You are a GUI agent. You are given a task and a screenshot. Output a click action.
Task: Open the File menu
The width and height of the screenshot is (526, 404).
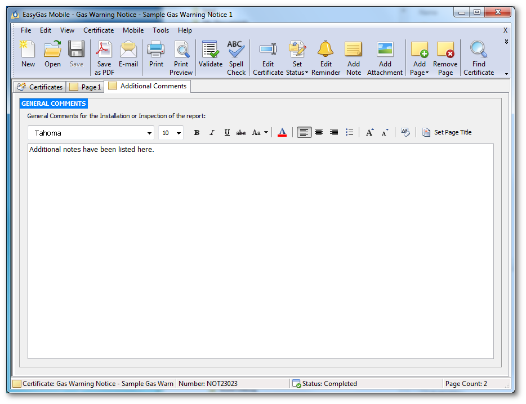click(26, 30)
